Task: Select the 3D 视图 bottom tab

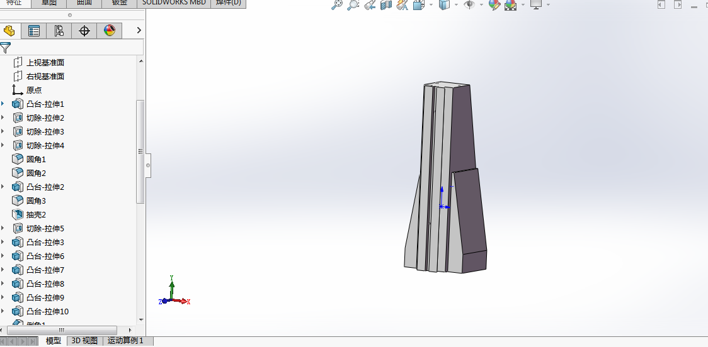Action: [x=84, y=341]
